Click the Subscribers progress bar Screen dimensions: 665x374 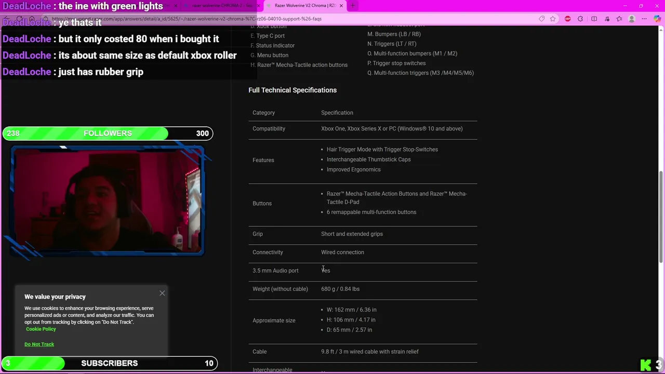(110, 363)
